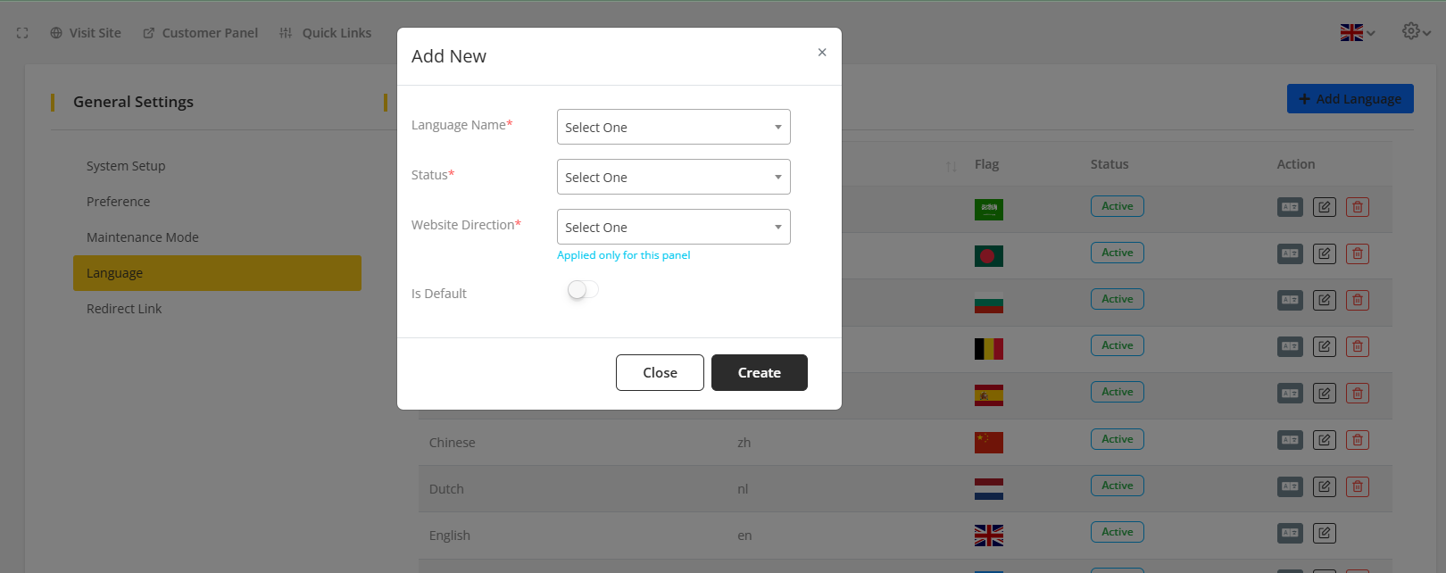Open Maintenance Mode settings
Image resolution: width=1446 pixels, height=573 pixels.
coord(143,237)
